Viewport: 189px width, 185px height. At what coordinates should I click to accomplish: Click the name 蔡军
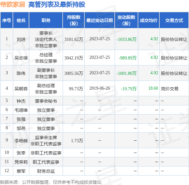[x=21, y=171]
